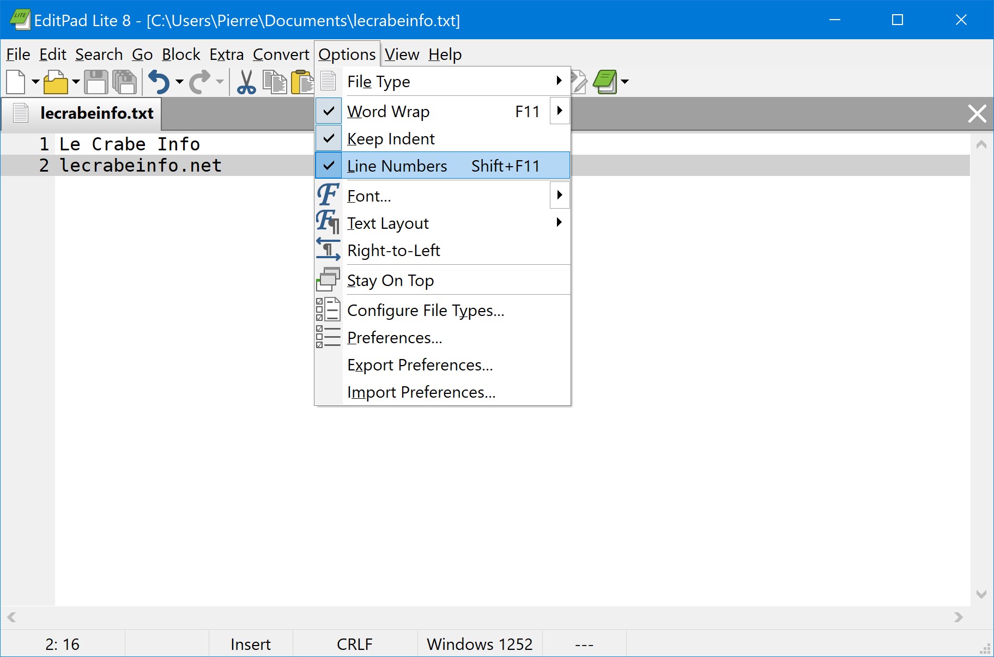The image size is (994, 657).
Task: Click the Configure File Types icon
Action: point(328,309)
